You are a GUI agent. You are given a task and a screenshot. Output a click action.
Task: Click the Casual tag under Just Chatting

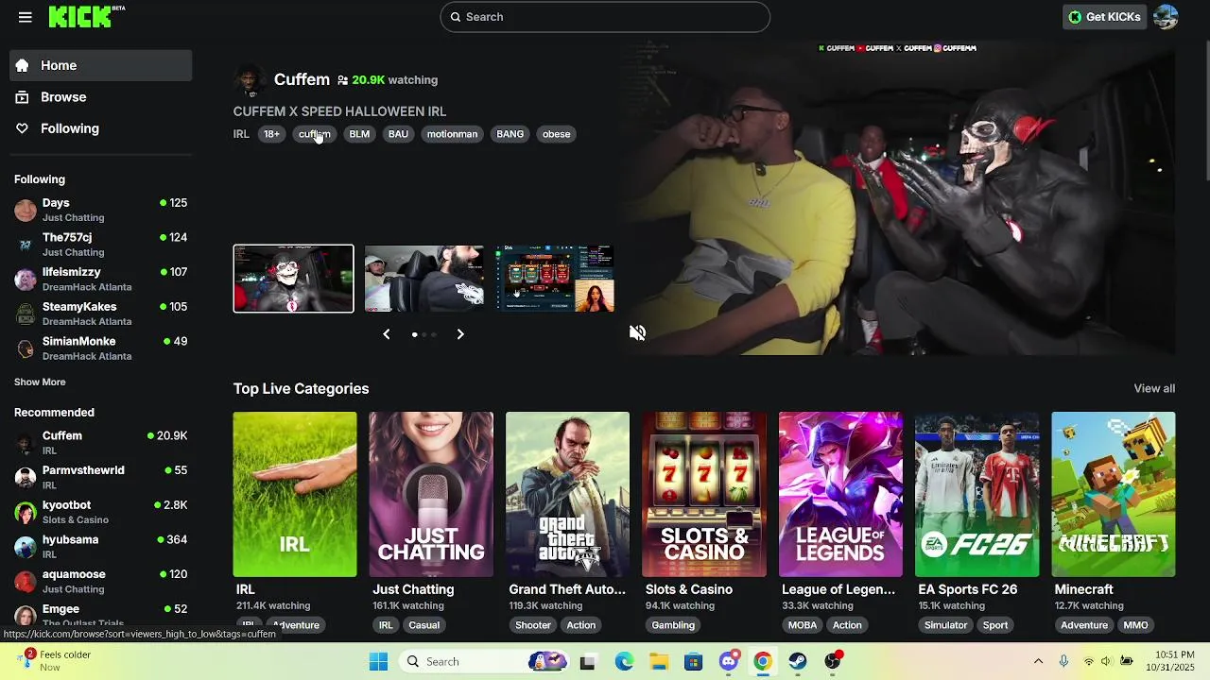coord(423,625)
